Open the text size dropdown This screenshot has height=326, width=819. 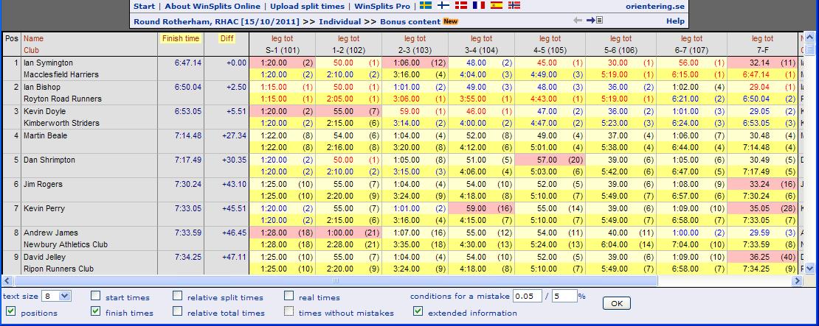coord(56,297)
